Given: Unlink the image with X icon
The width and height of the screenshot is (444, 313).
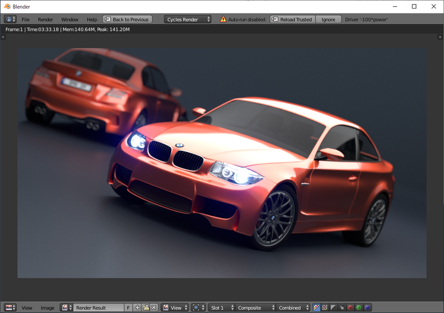Looking at the screenshot, I should (154, 307).
